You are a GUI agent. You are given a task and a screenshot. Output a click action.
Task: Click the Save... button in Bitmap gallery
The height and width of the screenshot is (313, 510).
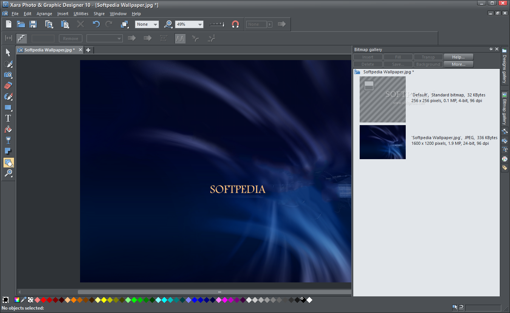pos(398,64)
